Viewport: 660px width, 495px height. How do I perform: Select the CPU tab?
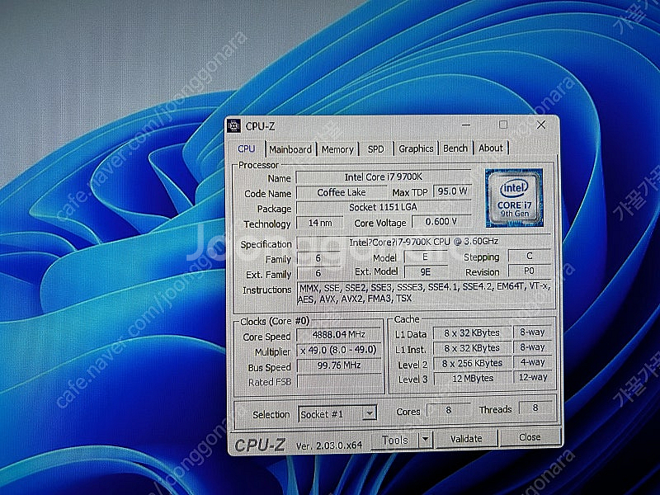[247, 149]
